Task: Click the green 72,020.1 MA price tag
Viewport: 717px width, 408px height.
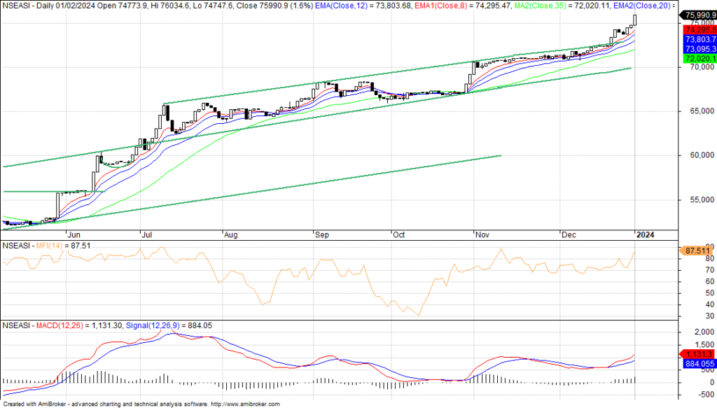Action: (x=698, y=60)
